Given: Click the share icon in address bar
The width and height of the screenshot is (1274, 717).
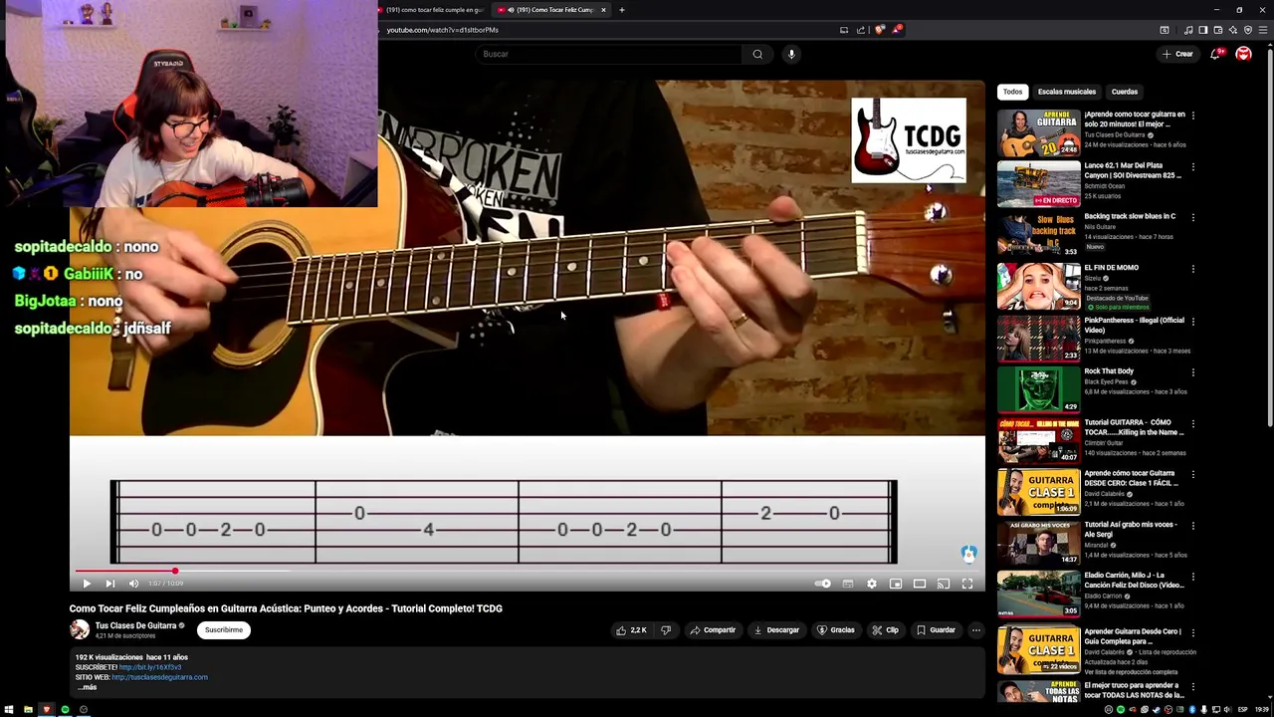Looking at the screenshot, I should coord(861,30).
